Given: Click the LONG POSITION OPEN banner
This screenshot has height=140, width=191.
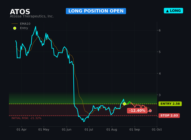Looking at the screenshot, I should pyautogui.click(x=96, y=11).
